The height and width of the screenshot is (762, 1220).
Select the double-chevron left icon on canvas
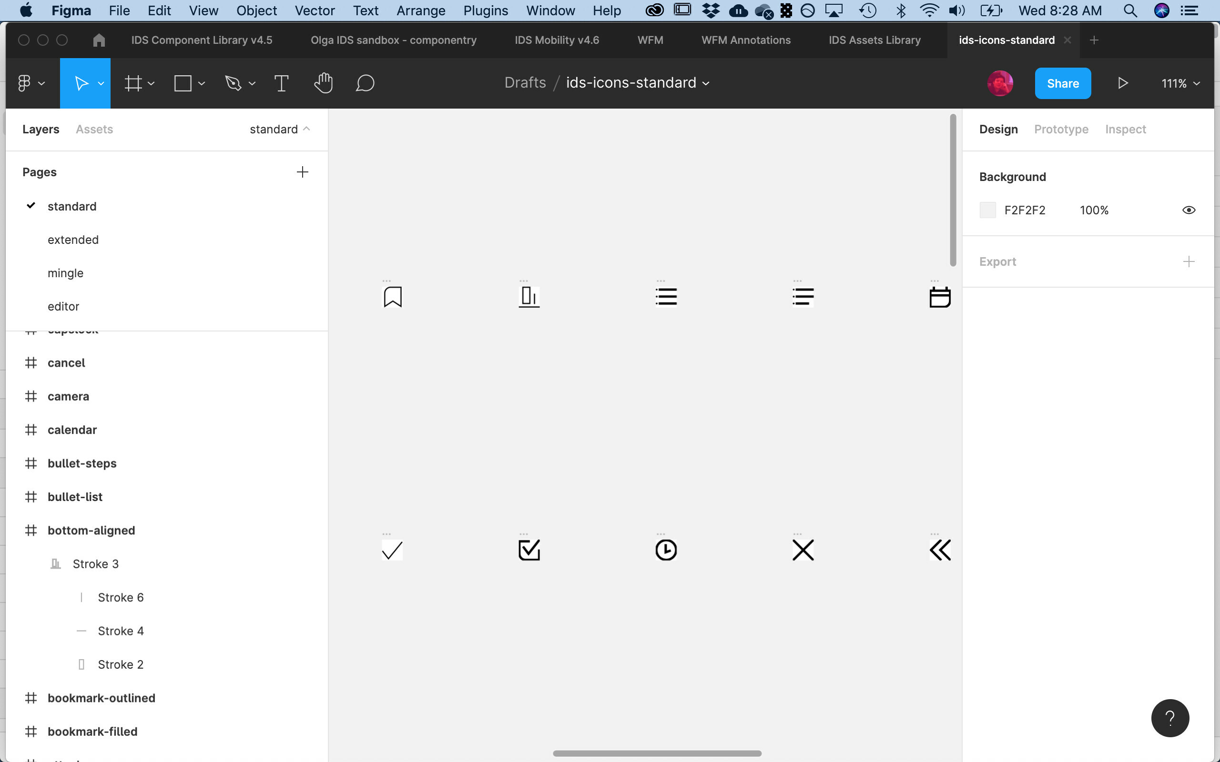point(940,550)
